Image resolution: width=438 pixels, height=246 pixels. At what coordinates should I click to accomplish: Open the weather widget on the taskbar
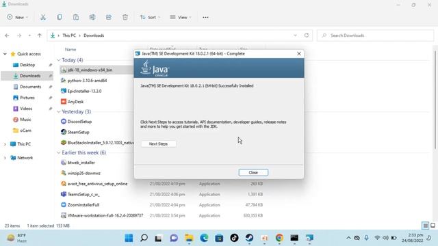[x=16, y=238]
